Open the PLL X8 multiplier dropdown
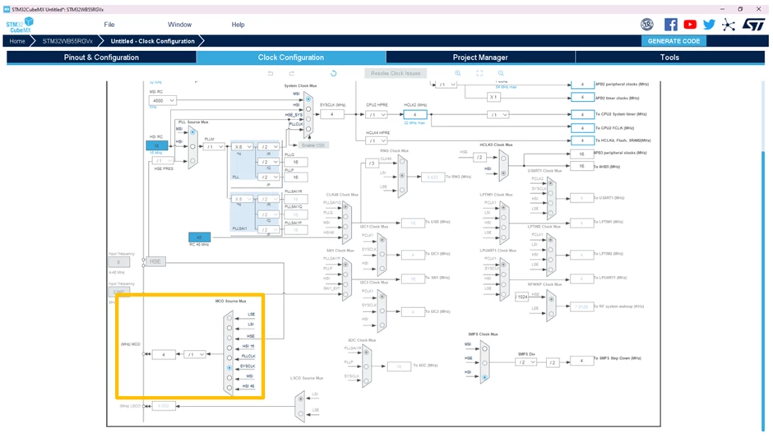The width and height of the screenshot is (773, 442). 242,146
